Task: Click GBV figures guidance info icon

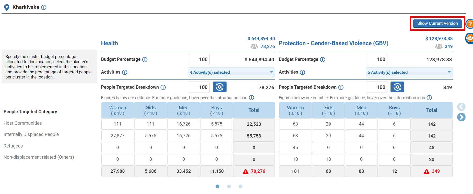Action: (429, 98)
